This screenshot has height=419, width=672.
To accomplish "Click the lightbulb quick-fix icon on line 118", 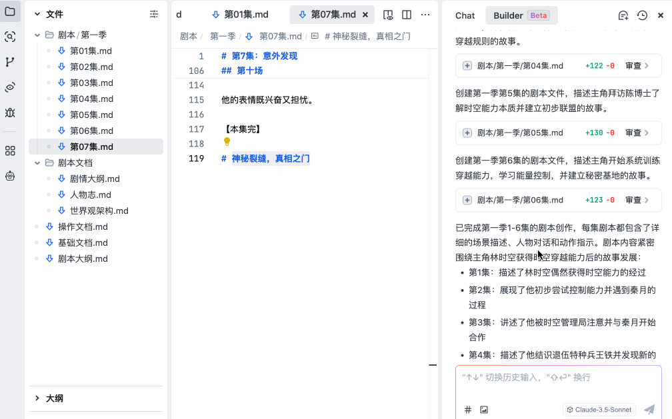I will click(227, 141).
